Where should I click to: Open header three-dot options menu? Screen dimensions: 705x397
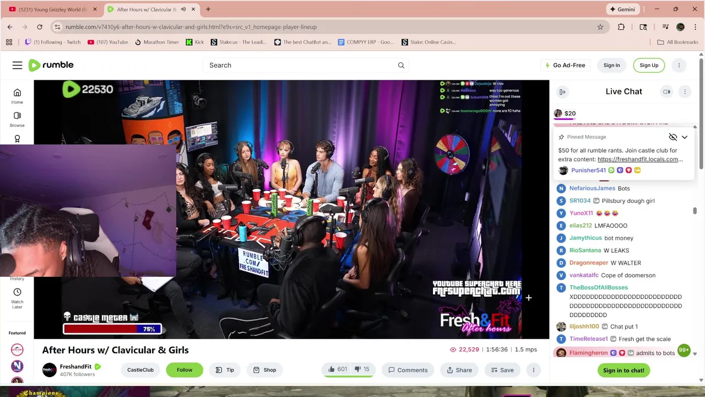tap(679, 65)
